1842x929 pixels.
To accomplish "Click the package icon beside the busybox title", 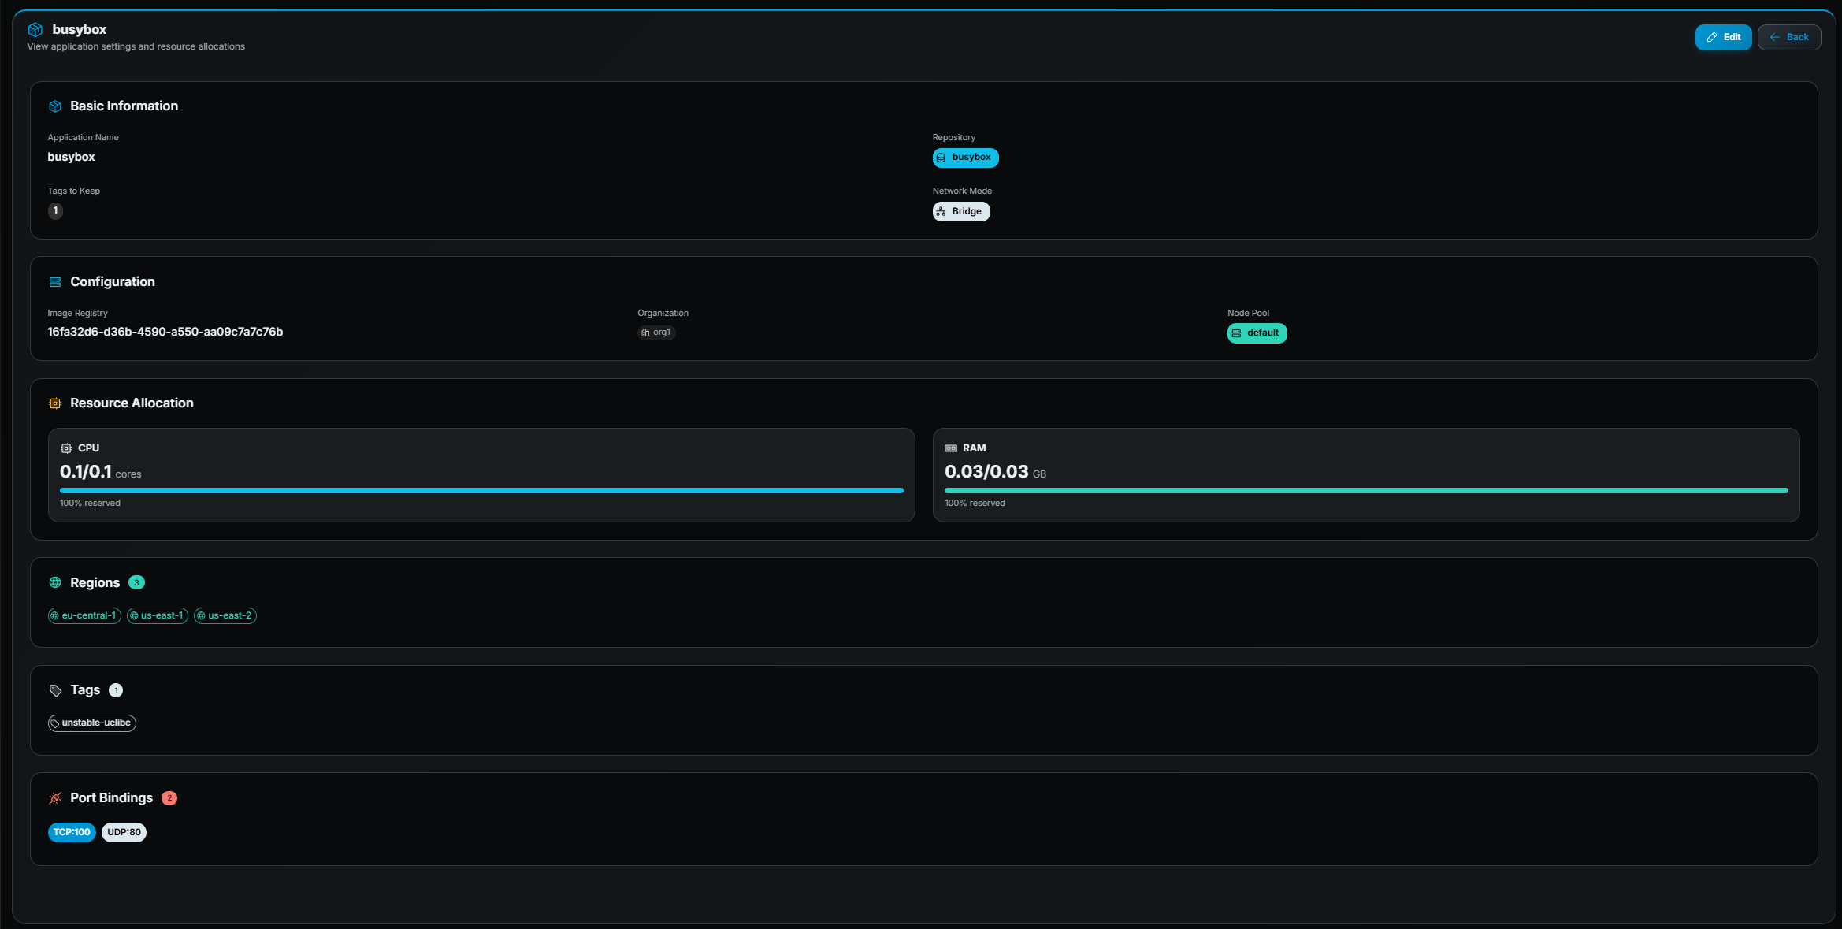I will pyautogui.click(x=35, y=29).
